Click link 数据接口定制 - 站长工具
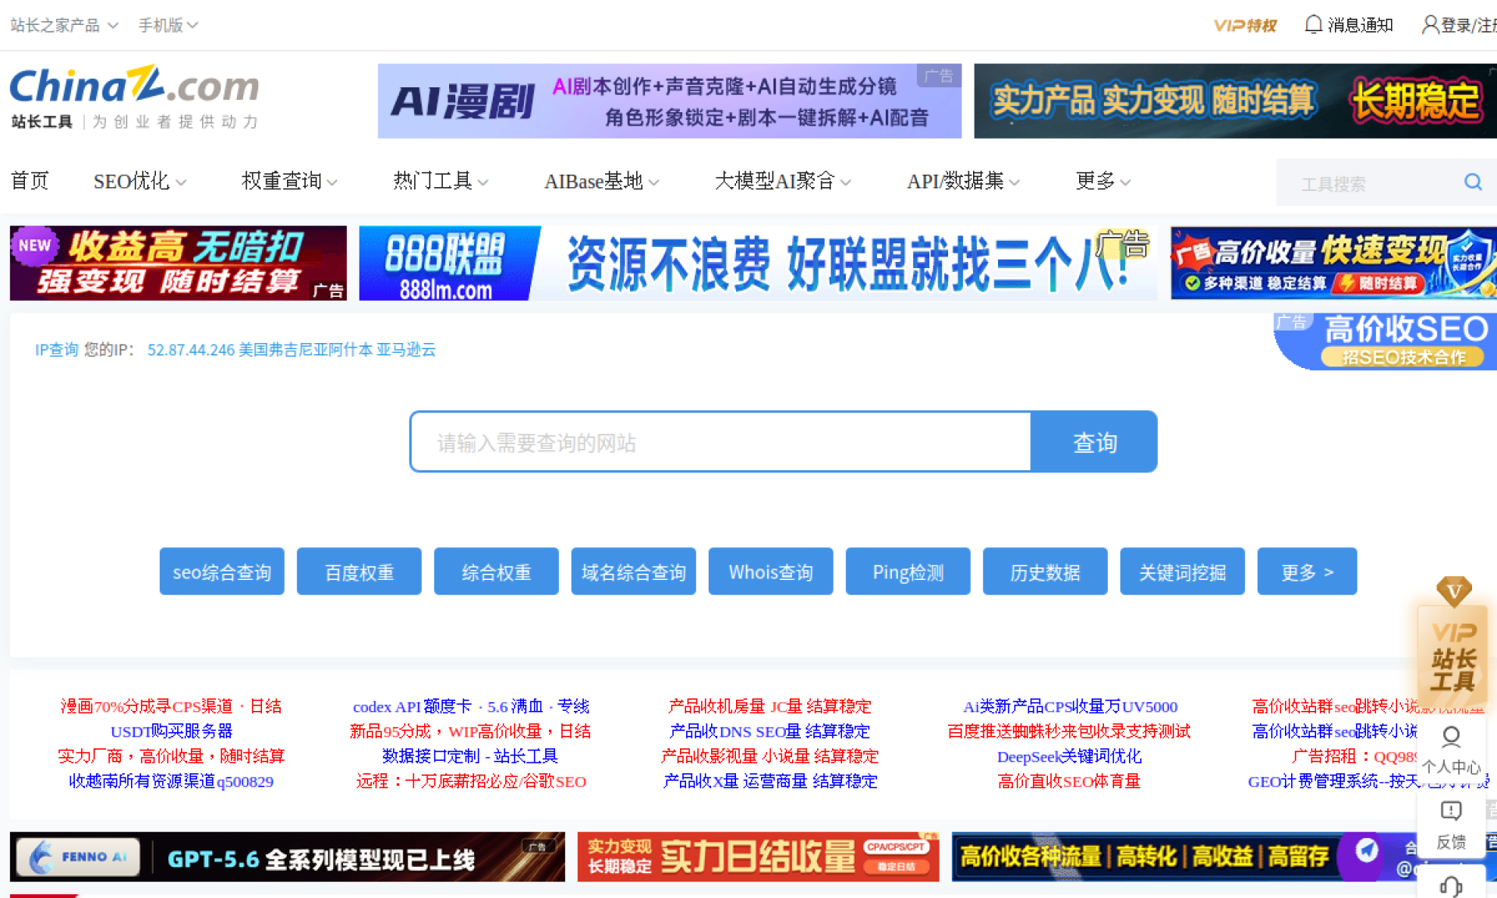Image resolution: width=1497 pixels, height=898 pixels. coord(470,756)
